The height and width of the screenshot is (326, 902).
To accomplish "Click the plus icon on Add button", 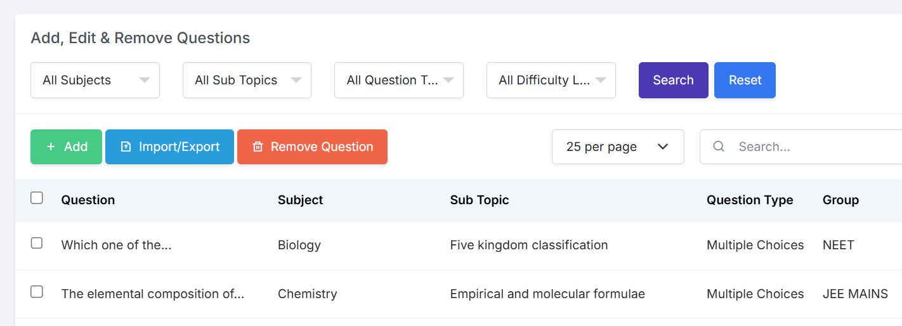I will pyautogui.click(x=51, y=147).
